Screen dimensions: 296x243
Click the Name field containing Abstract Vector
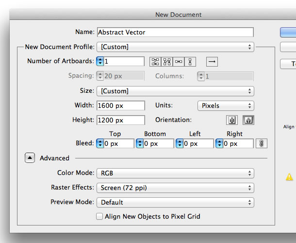click(x=175, y=32)
